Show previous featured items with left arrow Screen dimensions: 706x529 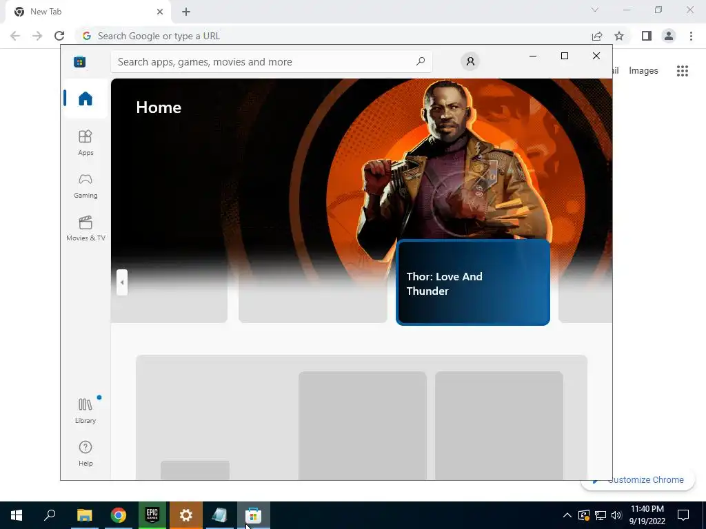pyautogui.click(x=122, y=282)
